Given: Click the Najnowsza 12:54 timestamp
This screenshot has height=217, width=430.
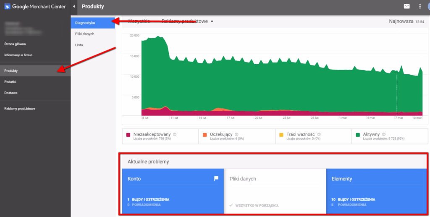Looking at the screenshot, I should 406,21.
